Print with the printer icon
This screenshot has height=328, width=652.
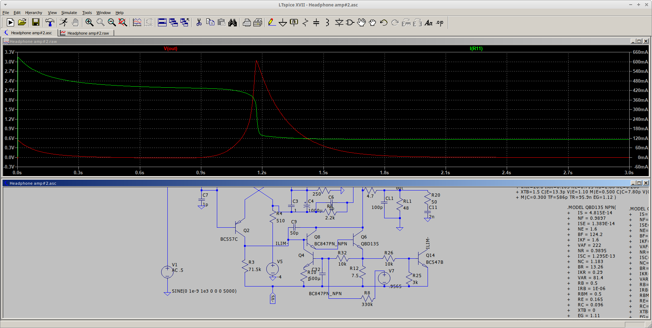[247, 22]
